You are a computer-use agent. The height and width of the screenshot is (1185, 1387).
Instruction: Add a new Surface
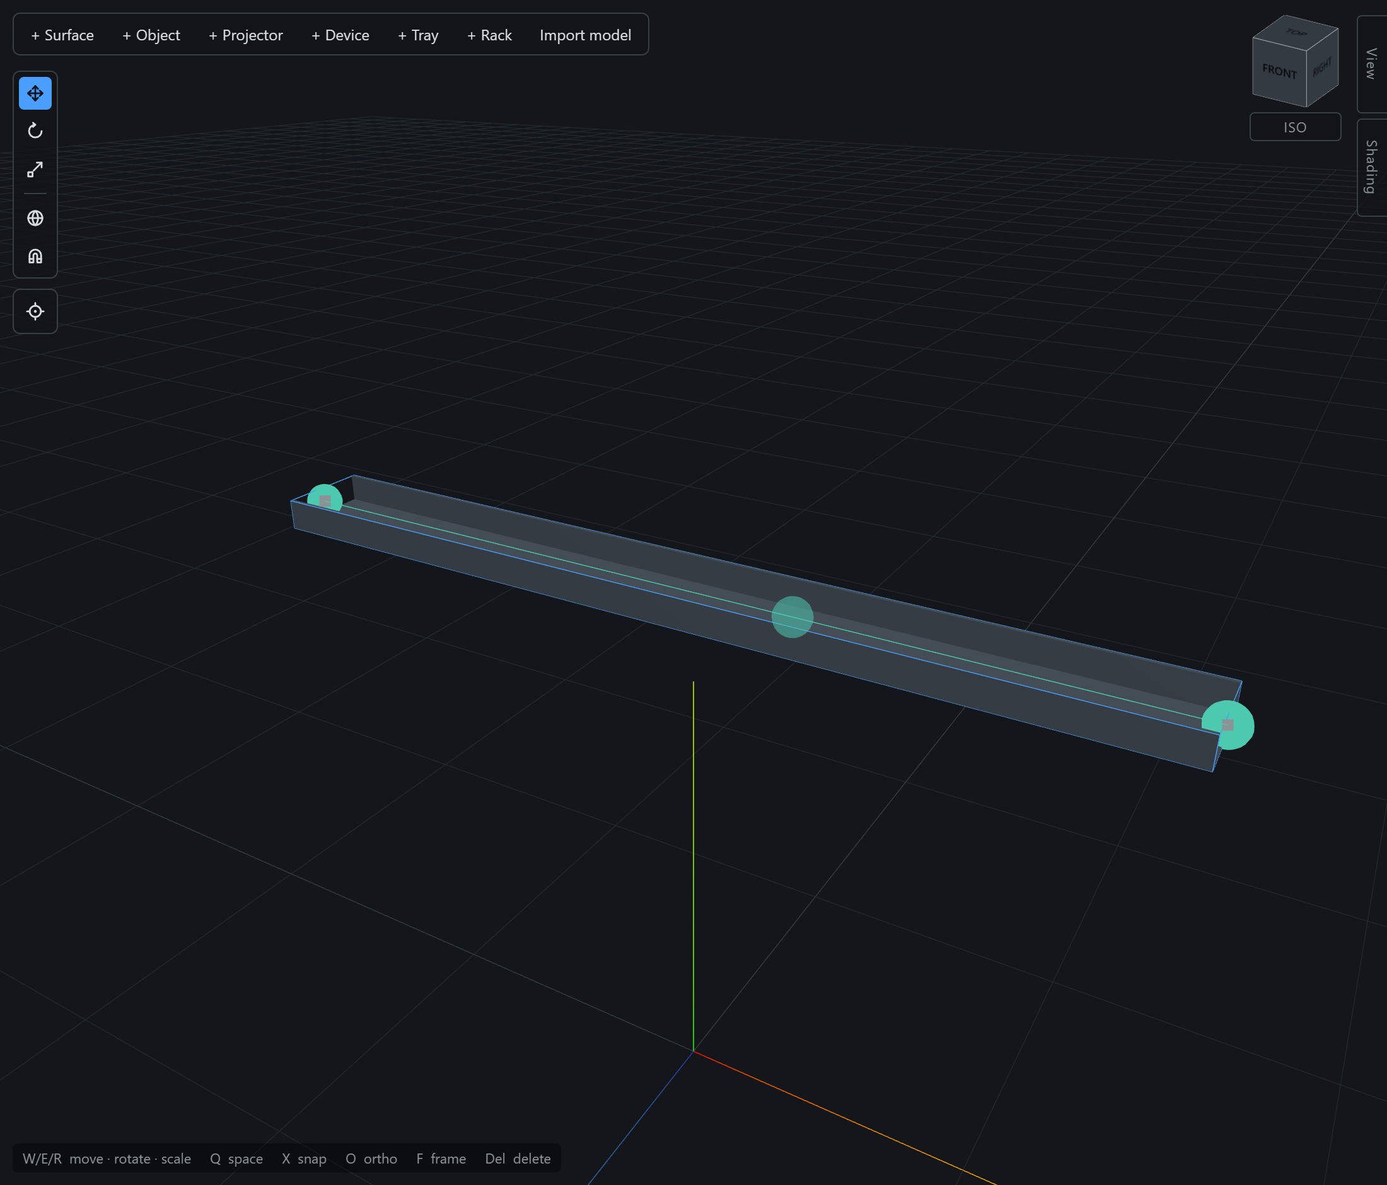[x=62, y=35]
